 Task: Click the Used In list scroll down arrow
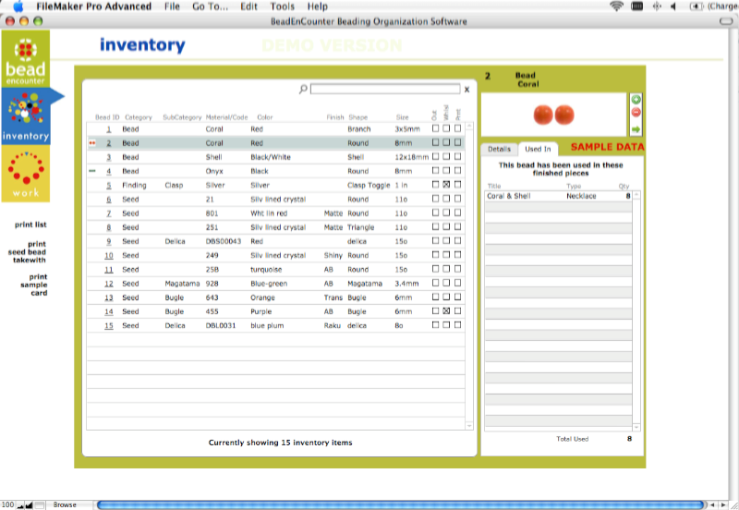[x=636, y=427]
